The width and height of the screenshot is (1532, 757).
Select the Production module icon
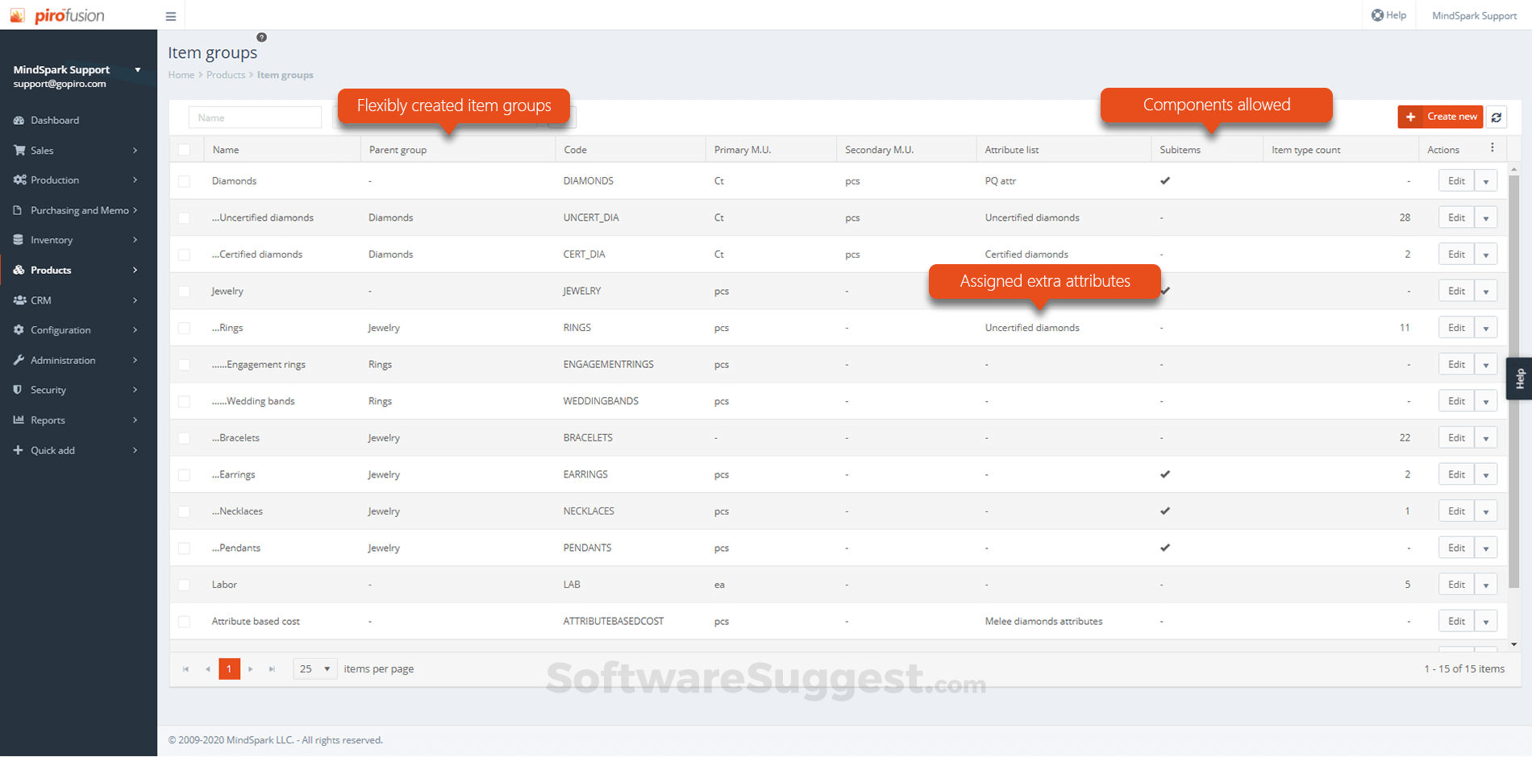coord(19,180)
